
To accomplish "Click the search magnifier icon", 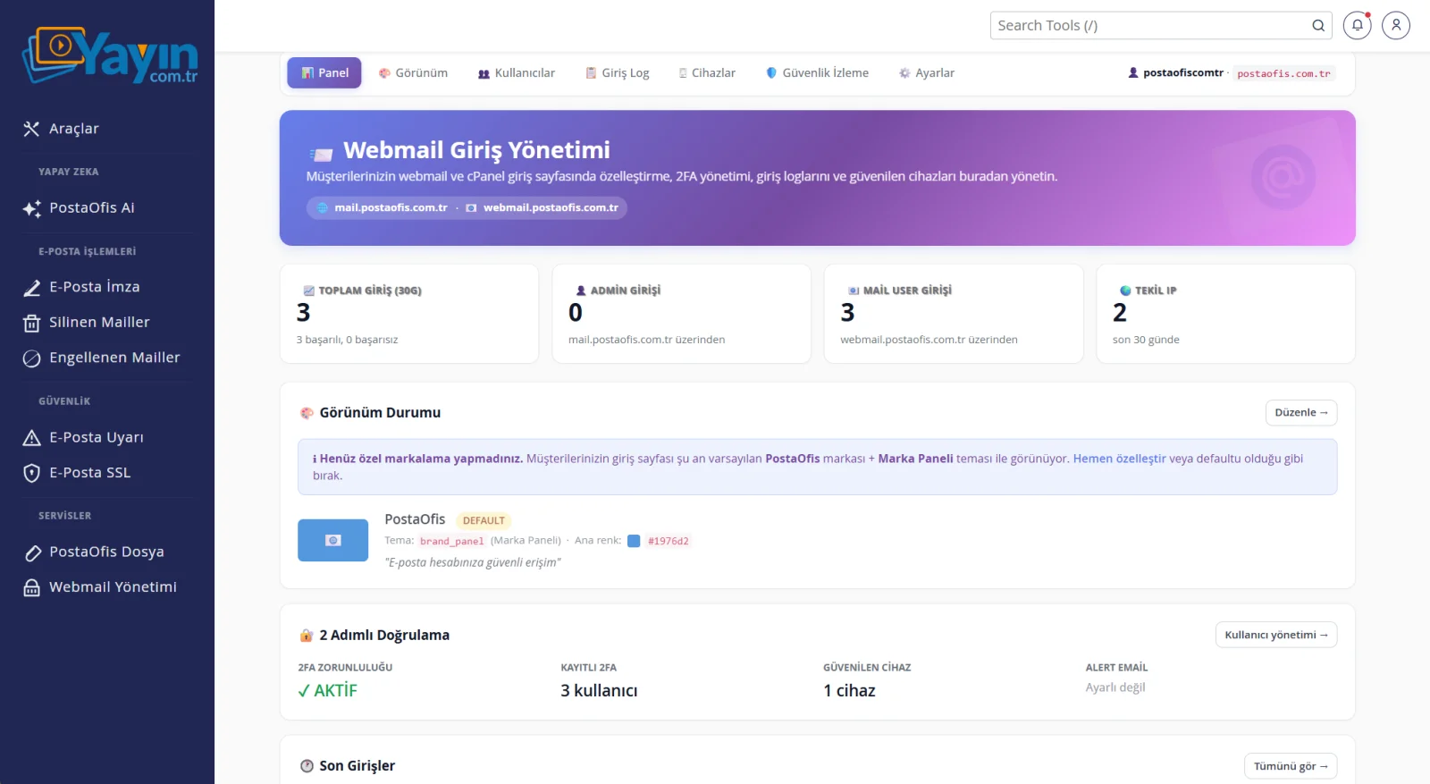I will 1318,25.
